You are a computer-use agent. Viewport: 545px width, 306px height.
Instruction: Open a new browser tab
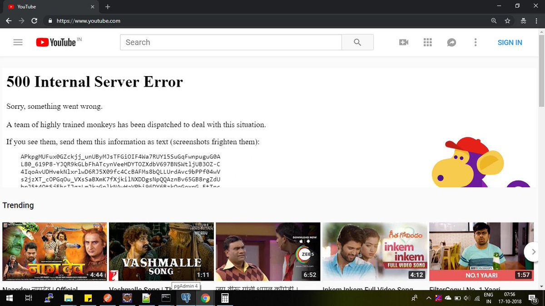[108, 7]
